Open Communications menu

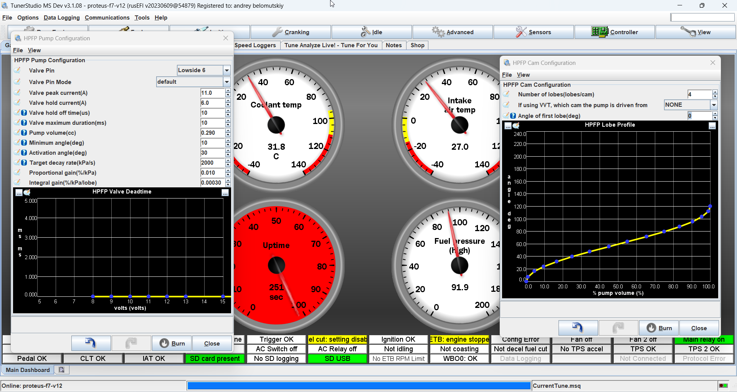pyautogui.click(x=107, y=18)
